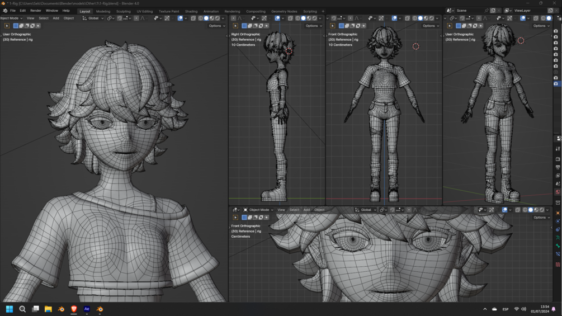Select solid shading in top Front Orthographic viewport
The image size is (562, 316).
pos(420,18)
